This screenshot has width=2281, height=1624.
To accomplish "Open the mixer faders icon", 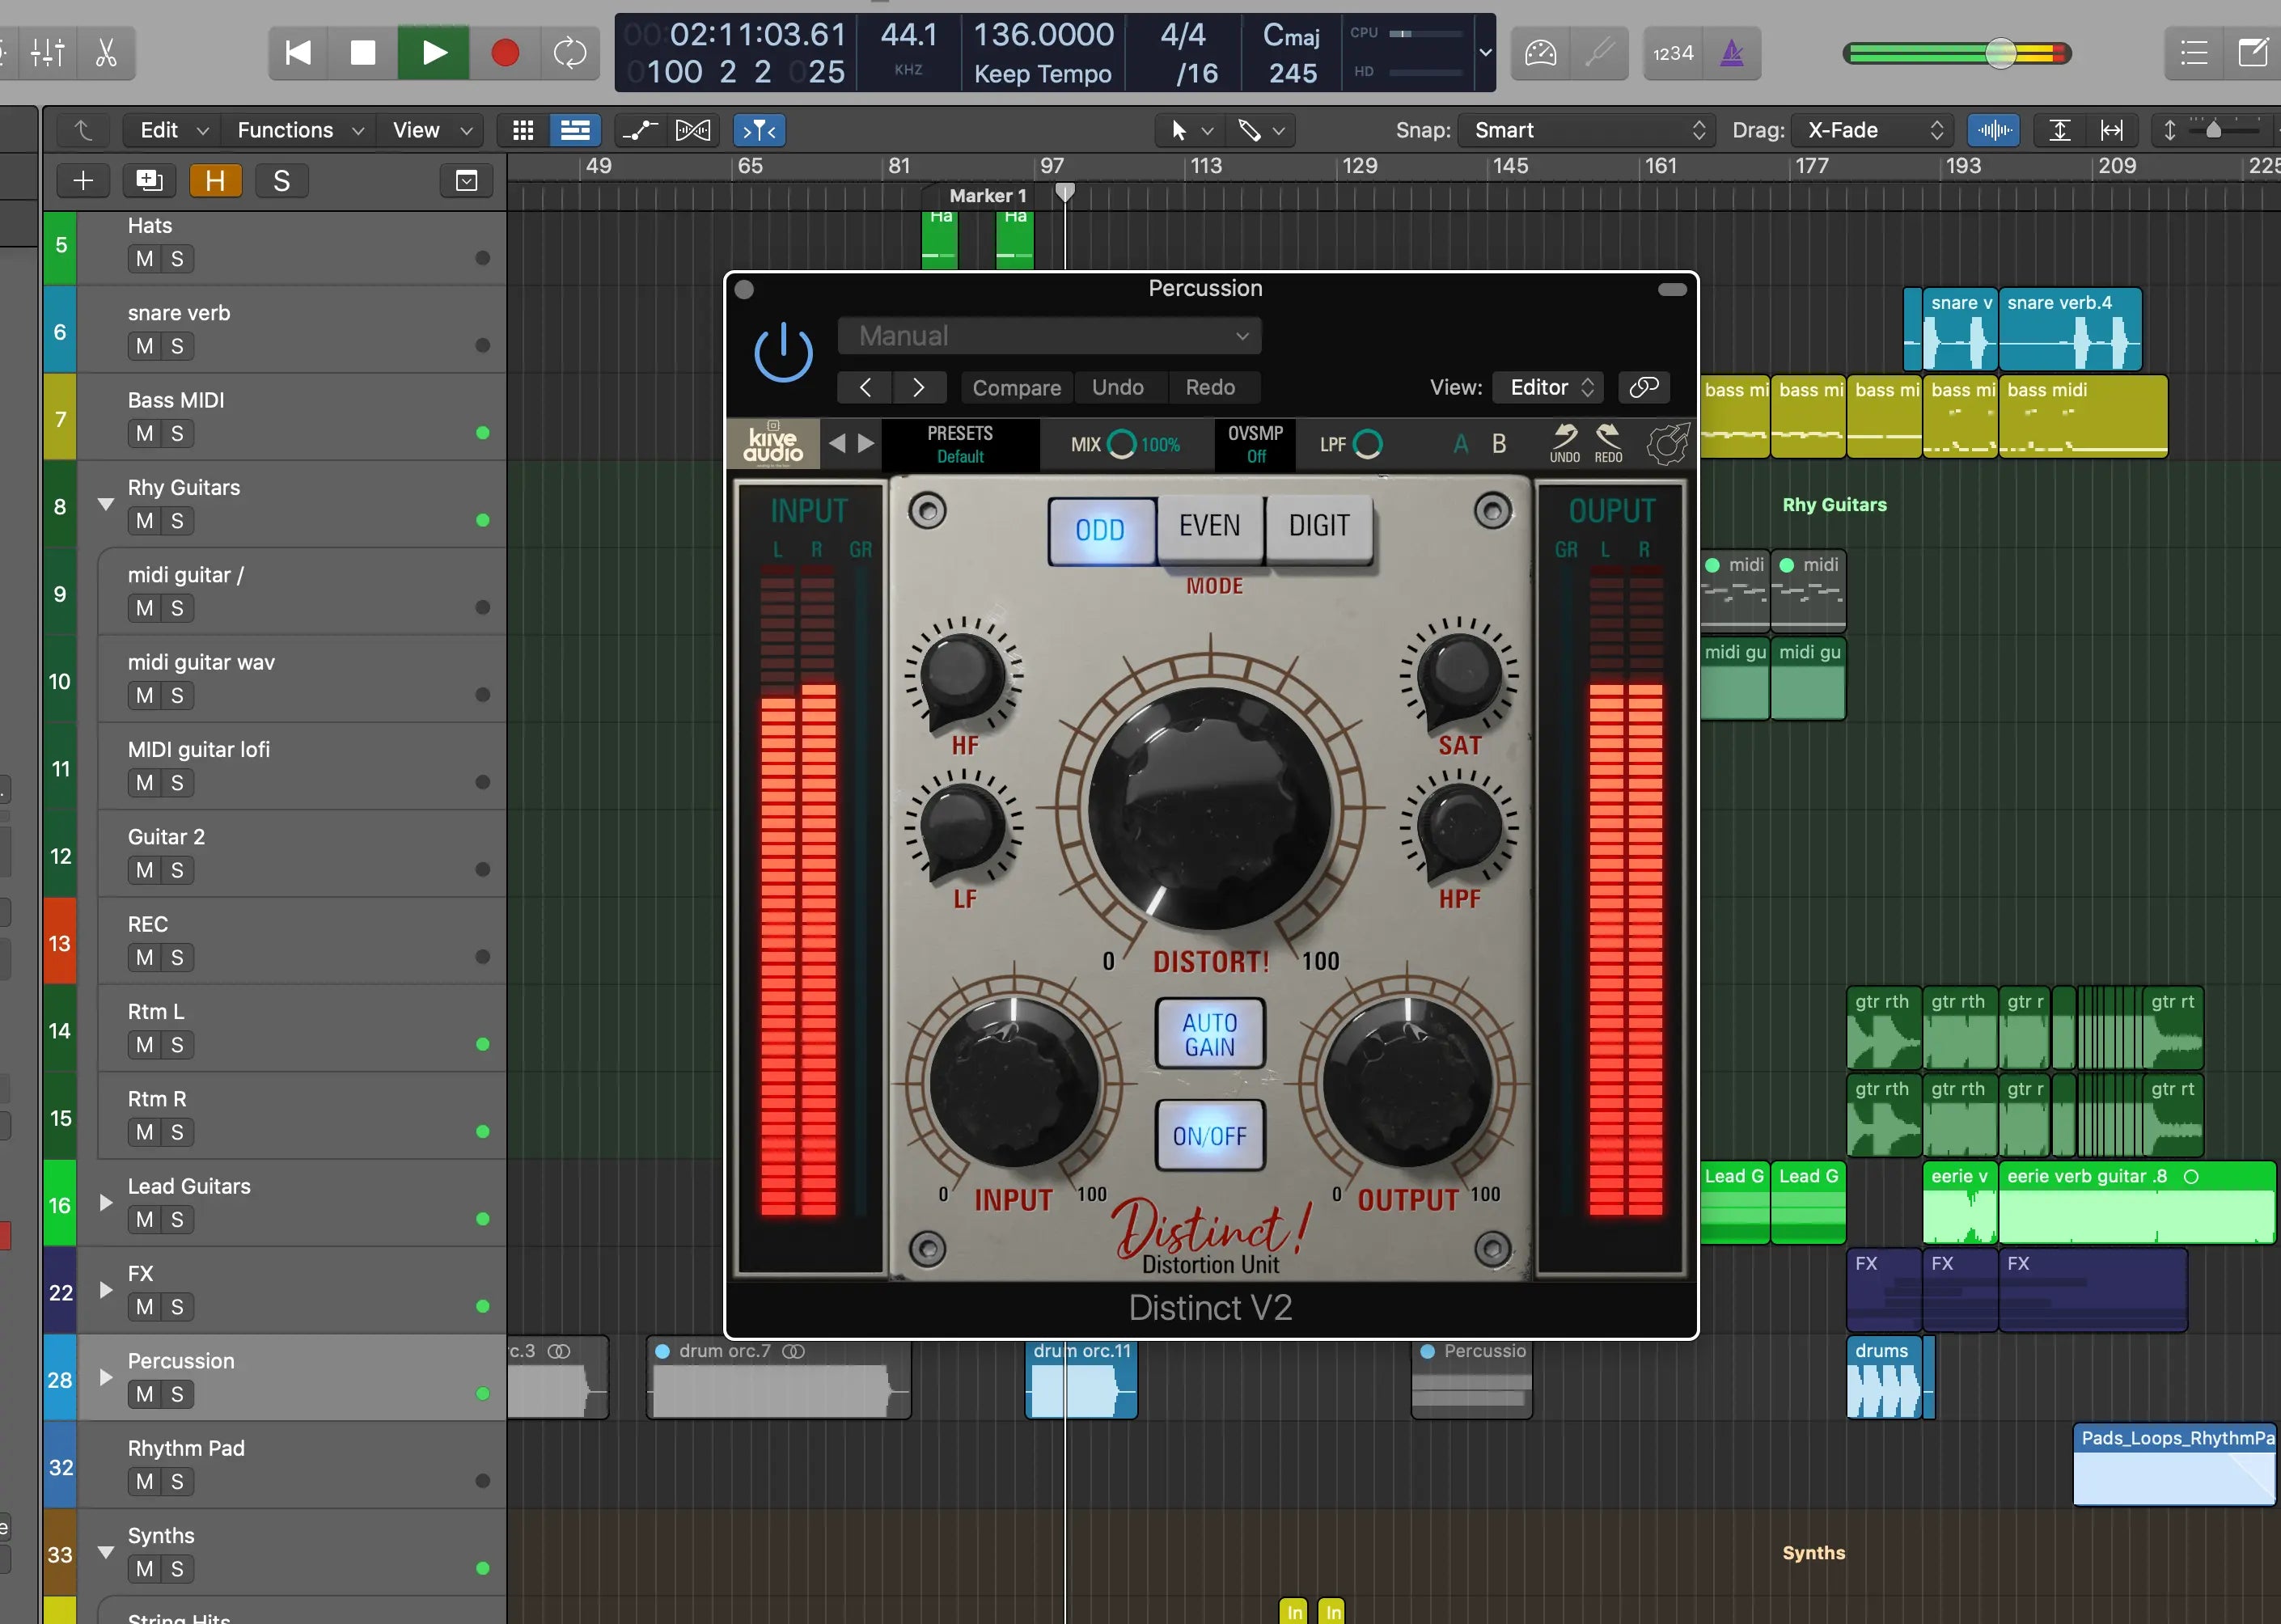I will pyautogui.click(x=47, y=53).
